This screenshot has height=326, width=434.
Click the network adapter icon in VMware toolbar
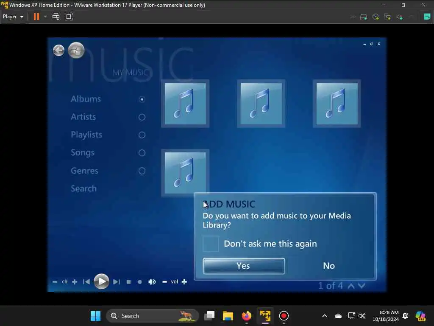(387, 17)
